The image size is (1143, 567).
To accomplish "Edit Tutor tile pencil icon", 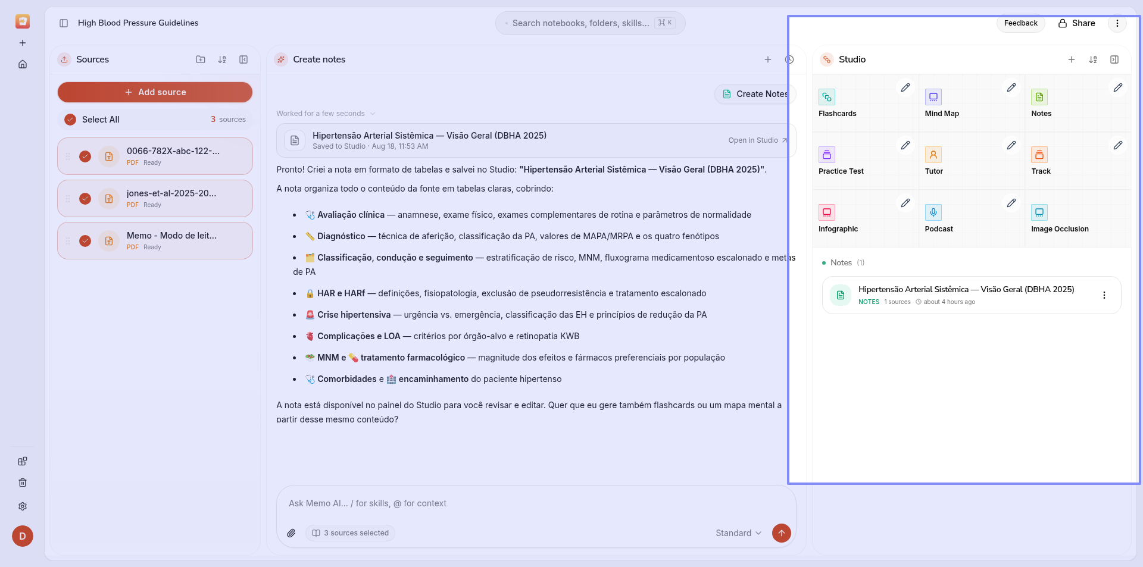I will pyautogui.click(x=1011, y=145).
